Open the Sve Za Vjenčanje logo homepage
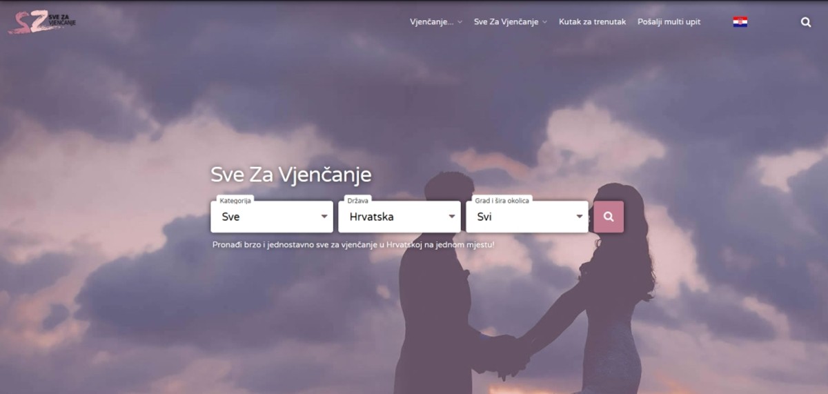This screenshot has width=828, height=394. 42,21
